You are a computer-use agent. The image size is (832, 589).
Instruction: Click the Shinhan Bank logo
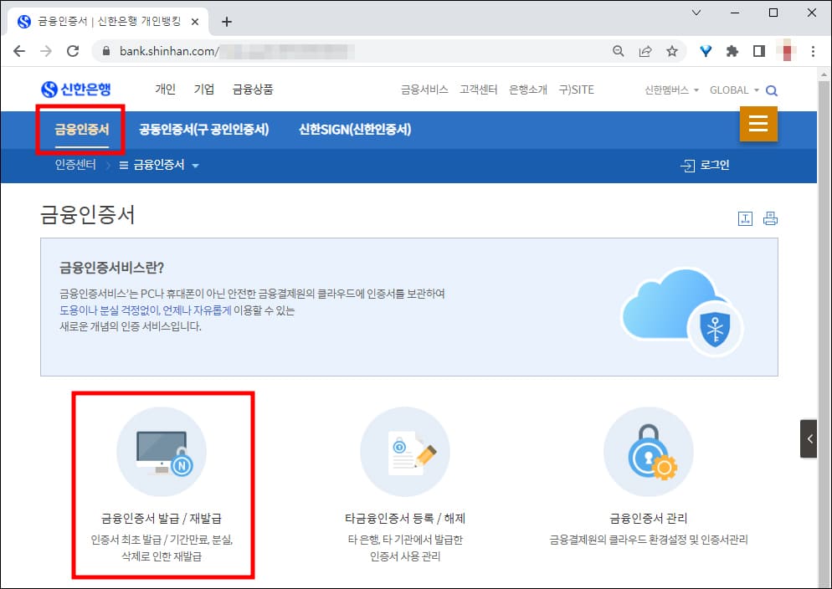78,89
